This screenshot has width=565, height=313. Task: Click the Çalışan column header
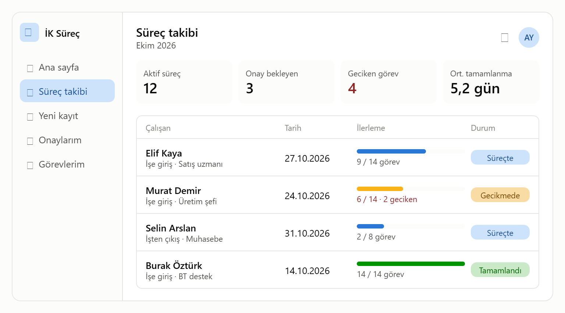point(158,128)
